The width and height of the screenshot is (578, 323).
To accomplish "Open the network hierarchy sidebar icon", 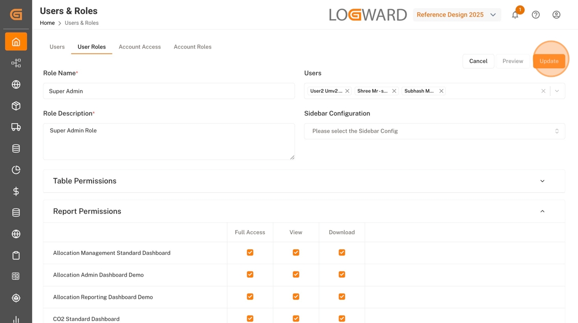I will pyautogui.click(x=16, y=63).
